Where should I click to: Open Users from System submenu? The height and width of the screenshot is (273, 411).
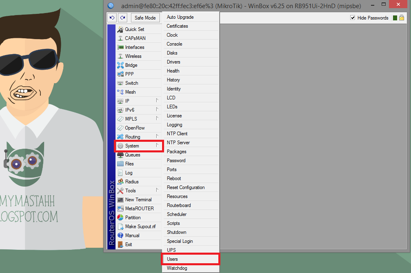click(x=191, y=259)
